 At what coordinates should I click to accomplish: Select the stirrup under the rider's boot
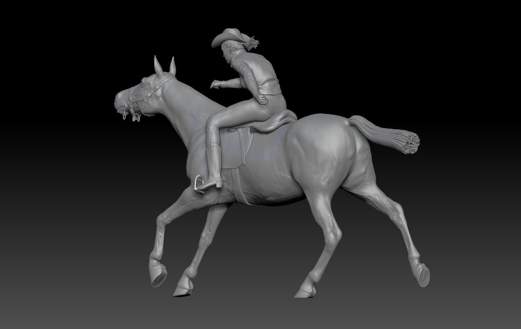[x=199, y=184]
